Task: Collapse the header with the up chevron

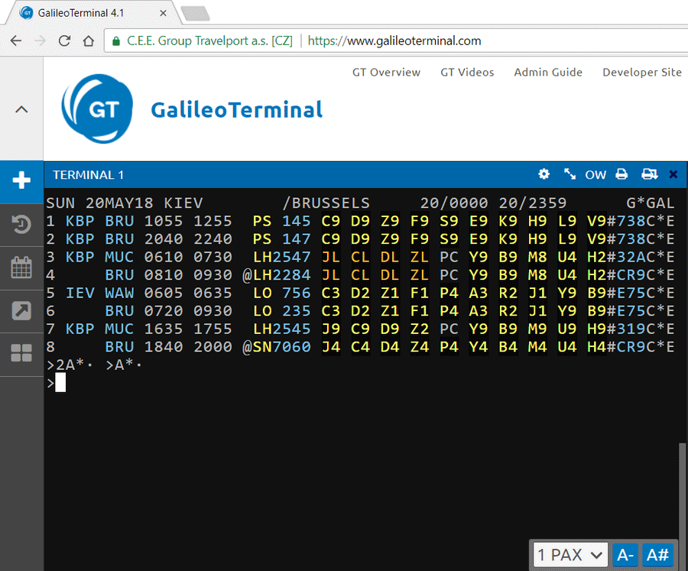Action: (21, 109)
